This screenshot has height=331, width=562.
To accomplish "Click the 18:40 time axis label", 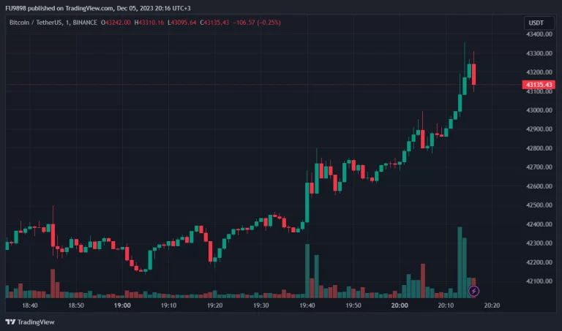I will pyautogui.click(x=30, y=305).
